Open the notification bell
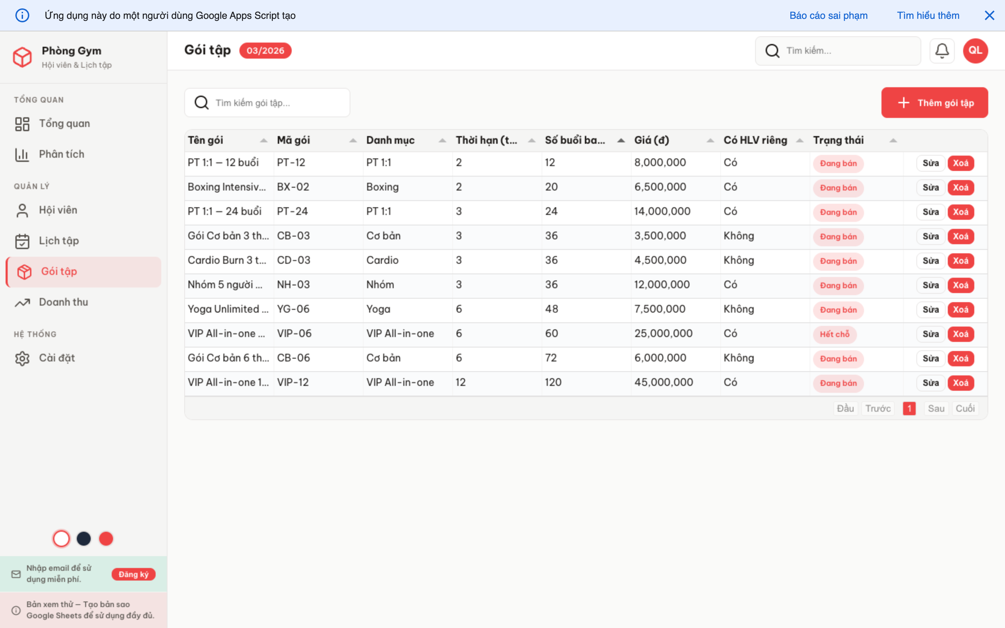Screen dimensions: 1005x628 (942, 50)
